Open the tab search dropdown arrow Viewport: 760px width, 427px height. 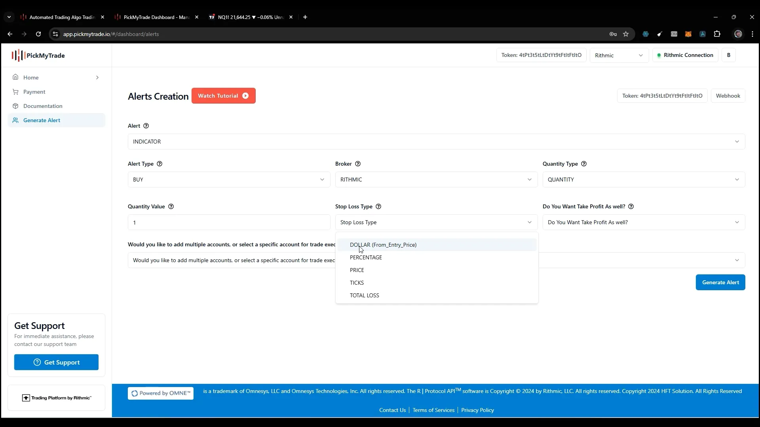point(9,17)
